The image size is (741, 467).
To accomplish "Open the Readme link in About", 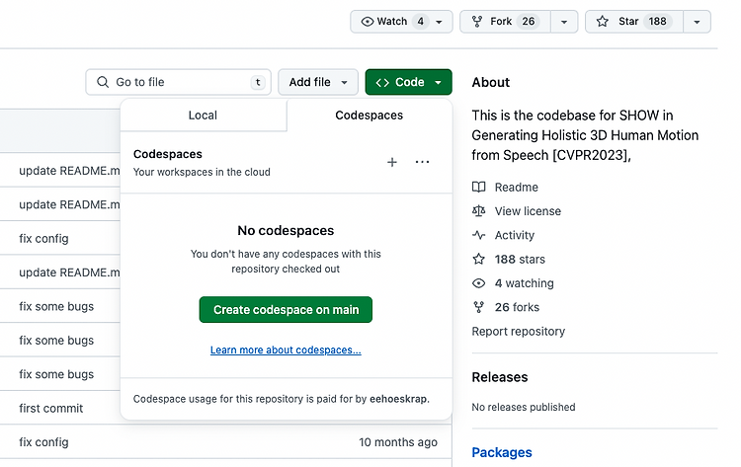I will tap(517, 188).
